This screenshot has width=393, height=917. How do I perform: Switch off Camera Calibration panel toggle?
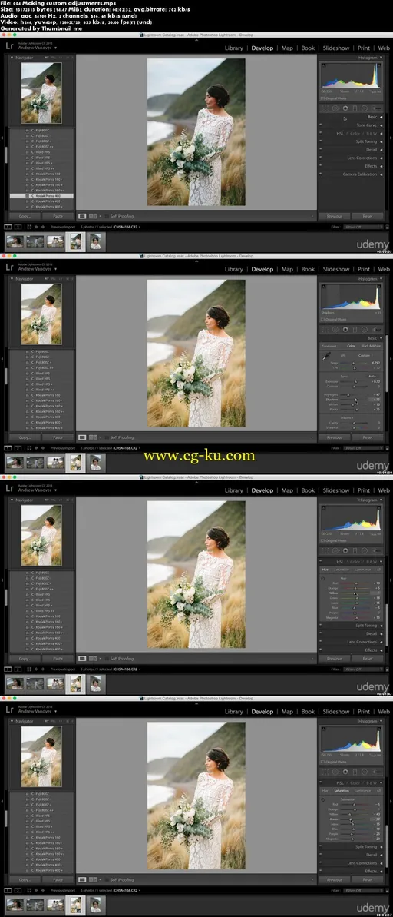(x=321, y=174)
